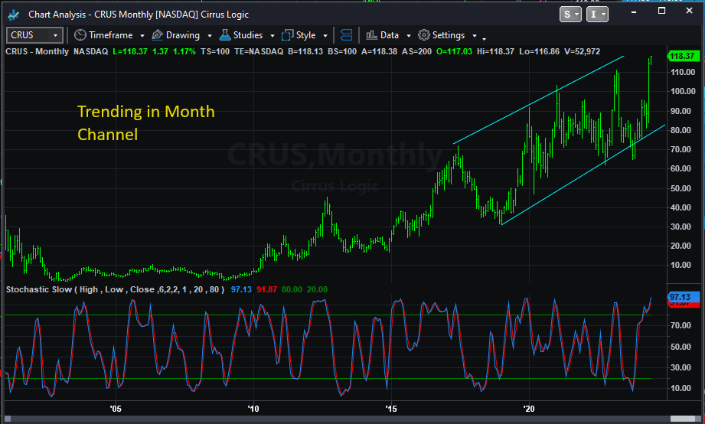Click the Studies flask icon
Image resolution: width=705 pixels, height=424 pixels.
(x=225, y=35)
